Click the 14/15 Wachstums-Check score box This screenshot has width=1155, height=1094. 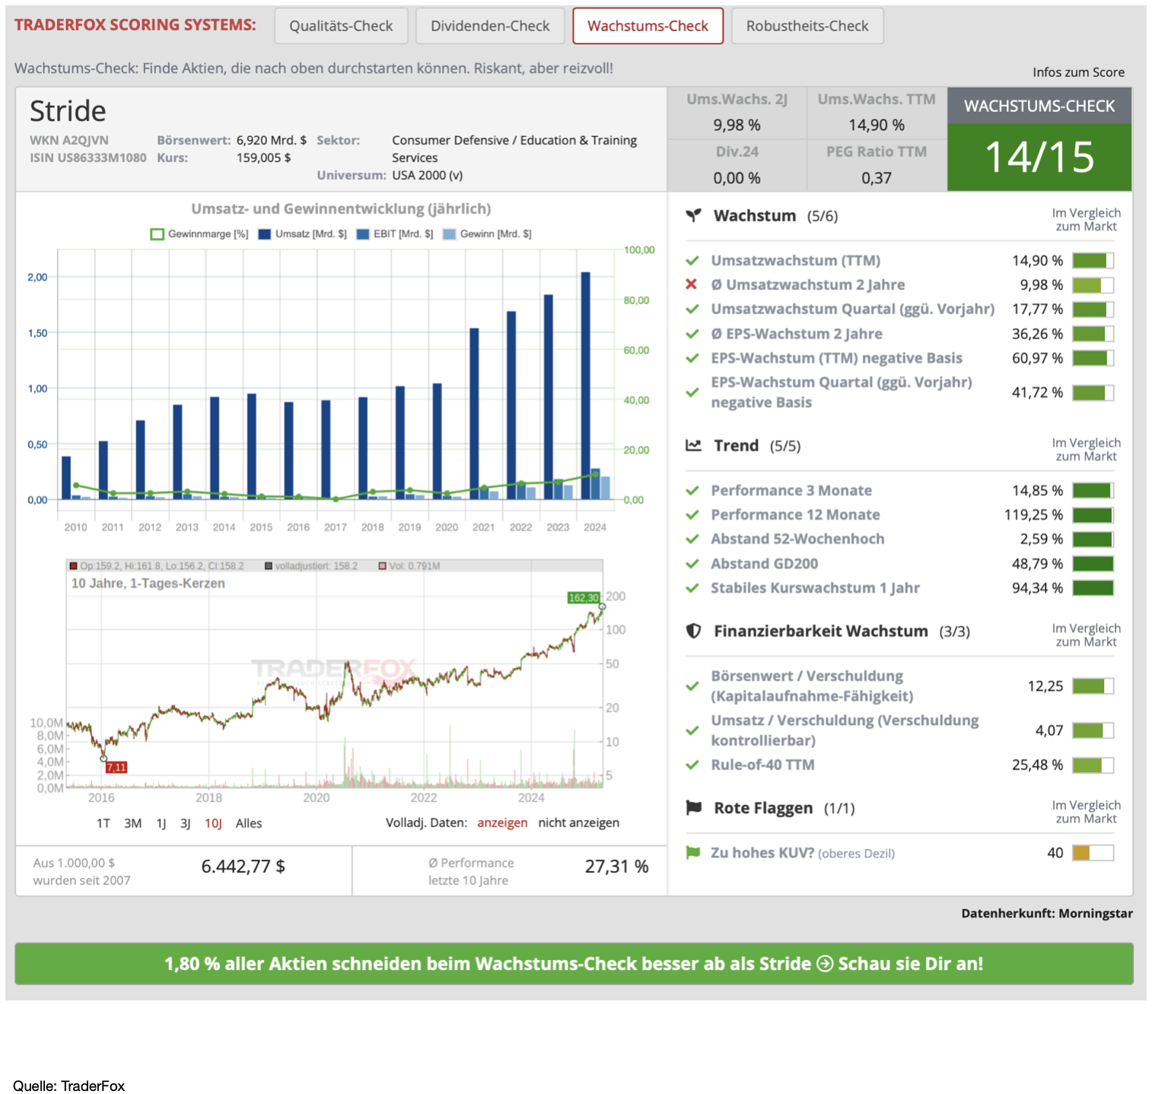tap(1039, 157)
